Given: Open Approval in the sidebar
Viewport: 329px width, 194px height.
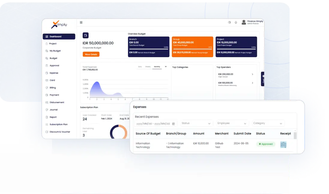Looking at the screenshot, I should pyautogui.click(x=54, y=66).
